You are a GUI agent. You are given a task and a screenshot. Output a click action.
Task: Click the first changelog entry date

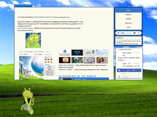point(119,41)
